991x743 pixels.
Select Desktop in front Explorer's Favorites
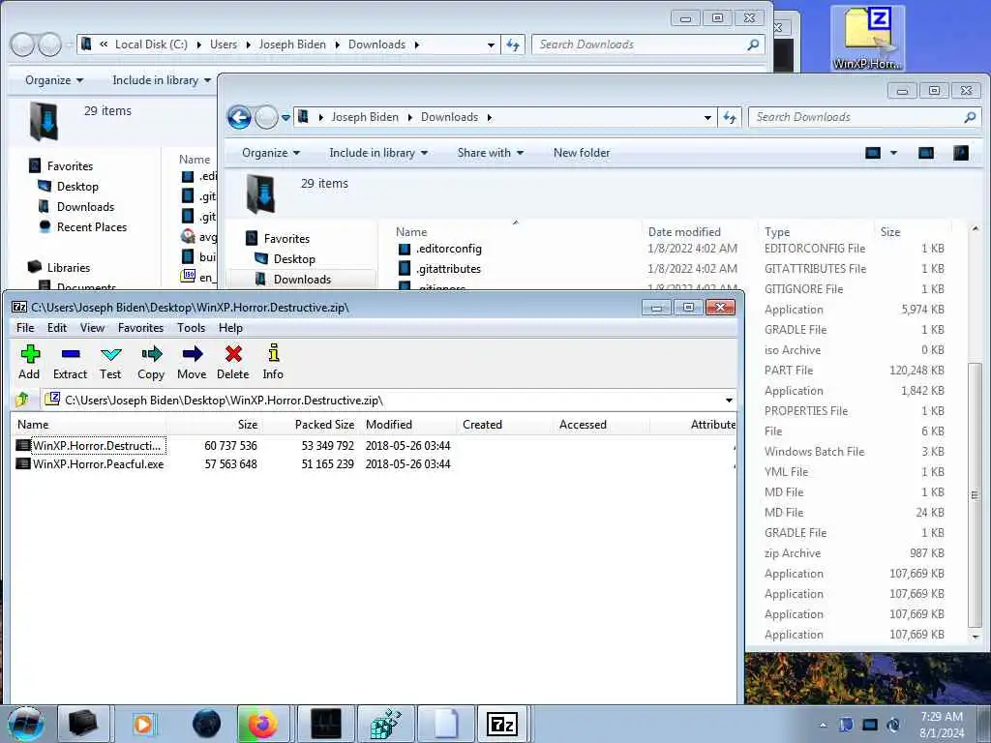click(x=294, y=259)
